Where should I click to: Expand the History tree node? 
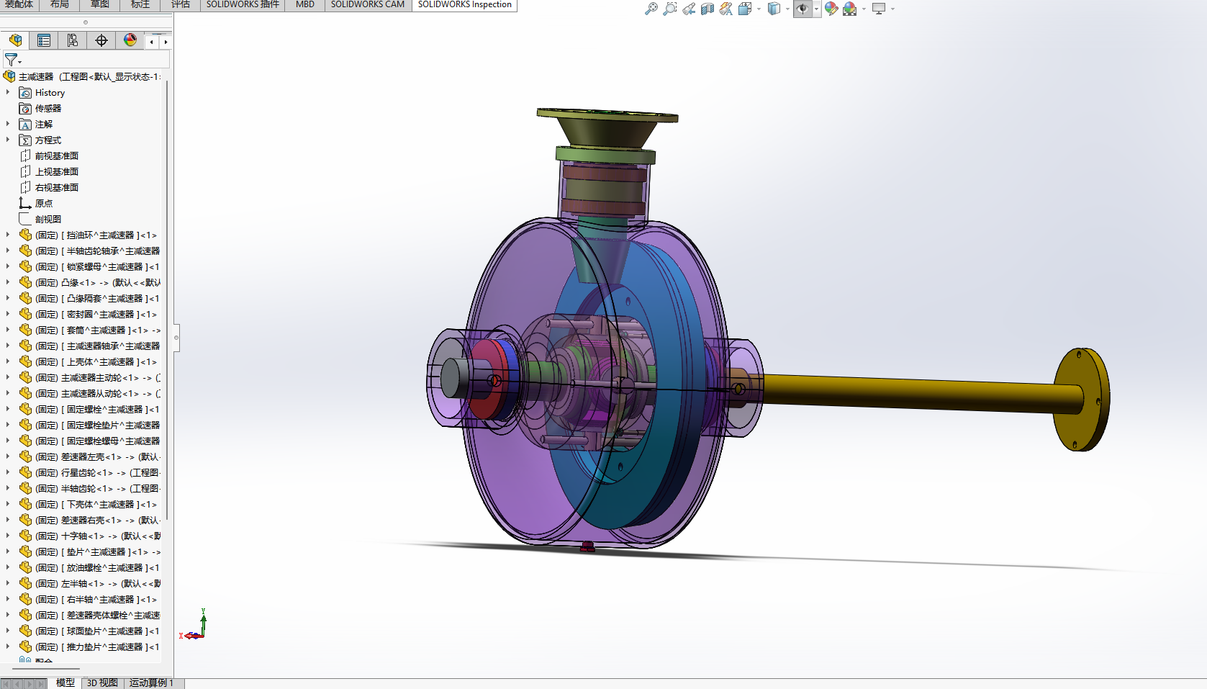8,92
